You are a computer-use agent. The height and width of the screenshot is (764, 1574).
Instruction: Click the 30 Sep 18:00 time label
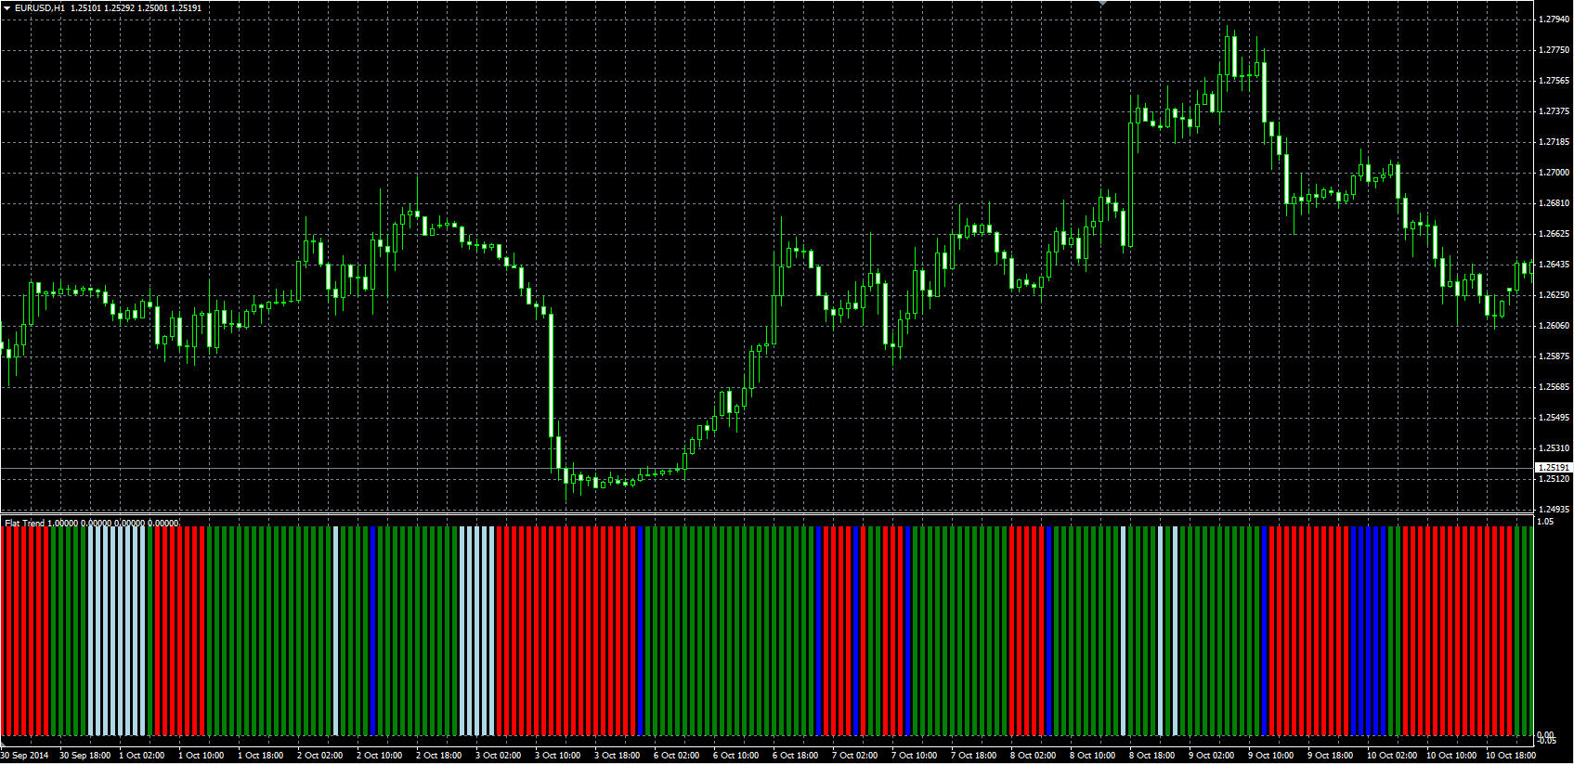85,756
